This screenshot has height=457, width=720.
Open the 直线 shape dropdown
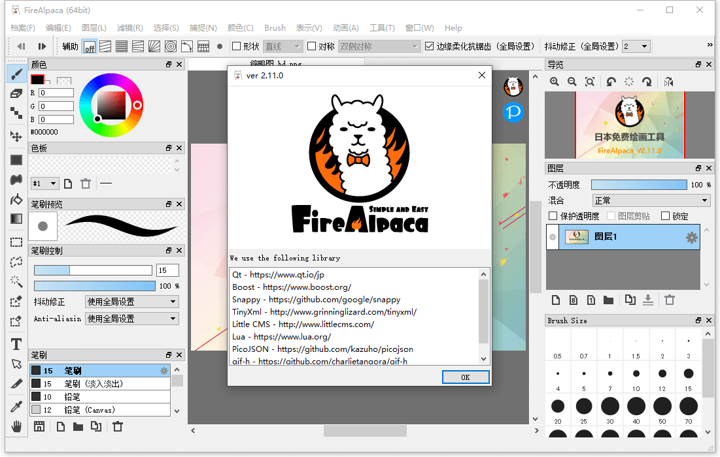283,46
